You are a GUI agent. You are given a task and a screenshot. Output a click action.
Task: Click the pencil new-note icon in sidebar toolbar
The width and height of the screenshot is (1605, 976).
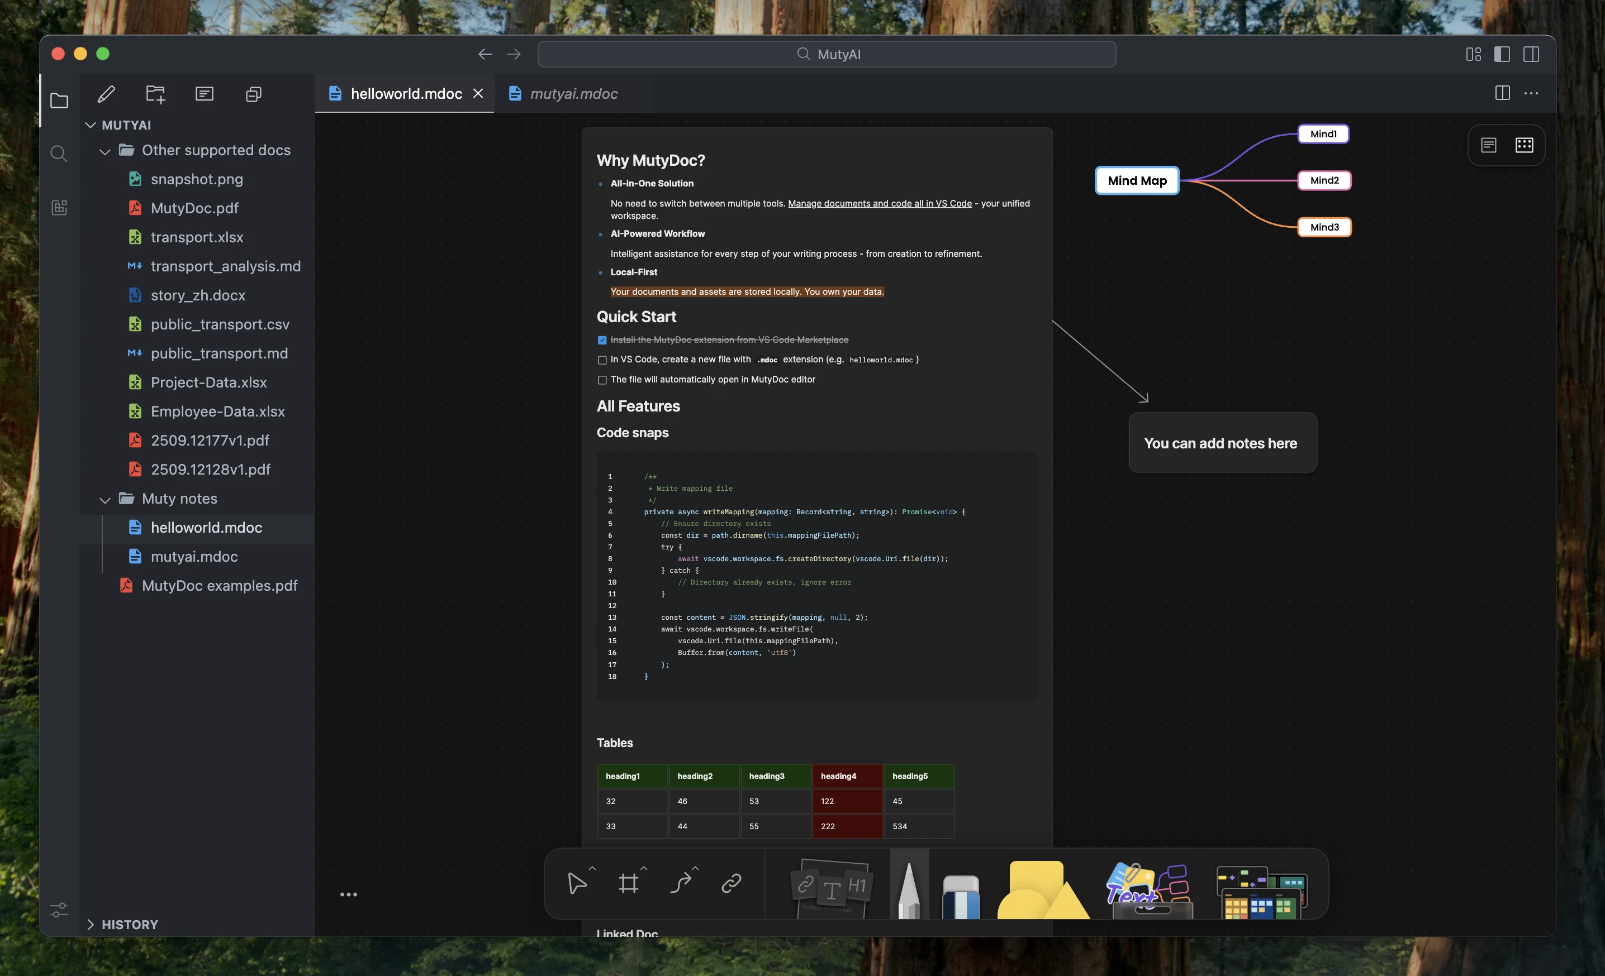pyautogui.click(x=106, y=94)
